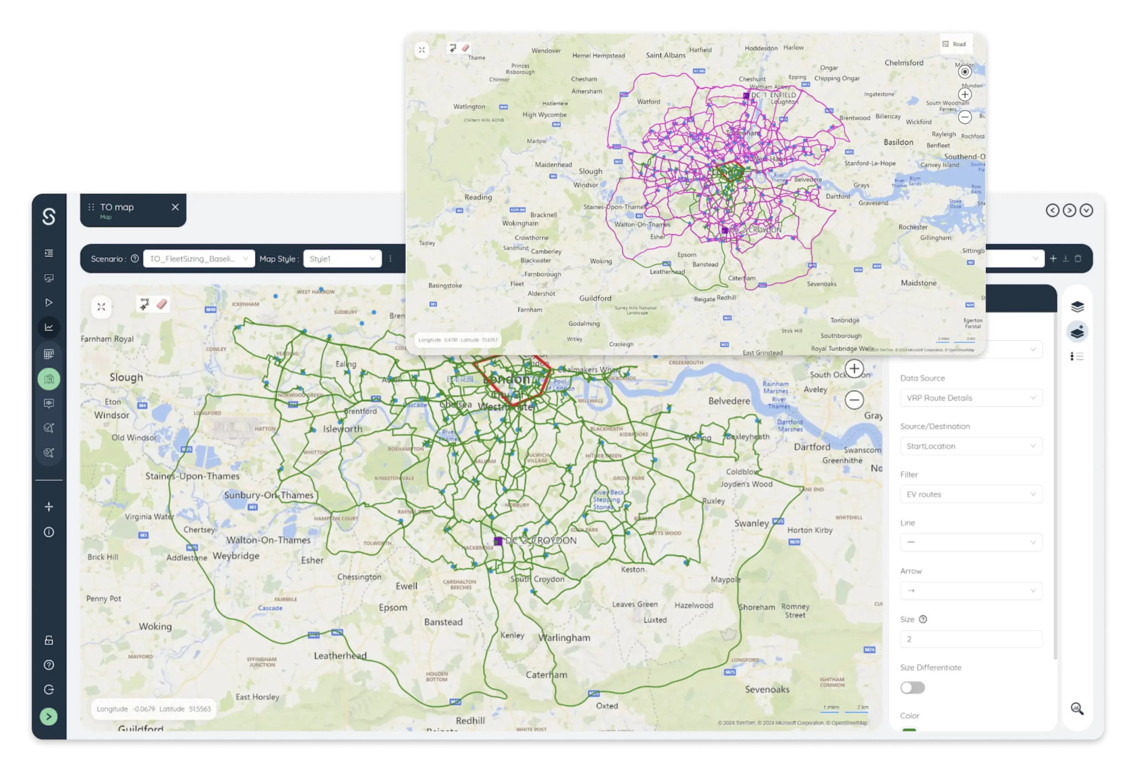Click the locate target icon on overlay map
Screen dimensions: 1136x772
[x=964, y=72]
